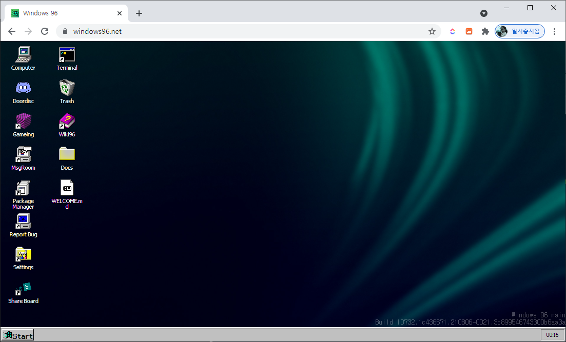Open the Doordisc app icon
The image size is (566, 342).
tap(23, 92)
